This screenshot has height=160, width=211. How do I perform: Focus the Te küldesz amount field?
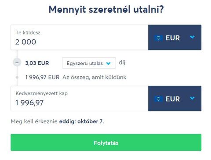pyautogui.click(x=80, y=37)
